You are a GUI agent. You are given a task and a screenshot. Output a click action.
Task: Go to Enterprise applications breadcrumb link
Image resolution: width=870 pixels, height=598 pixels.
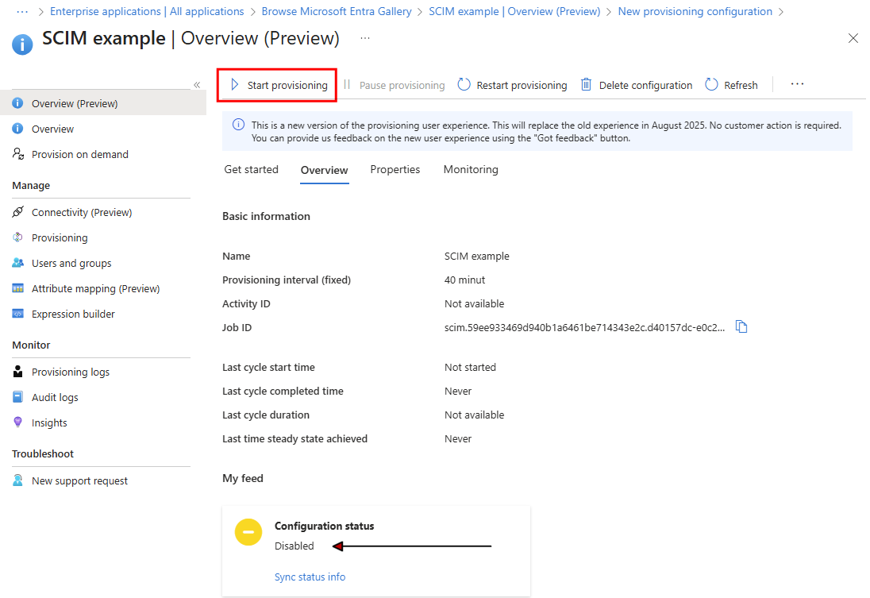pos(147,11)
